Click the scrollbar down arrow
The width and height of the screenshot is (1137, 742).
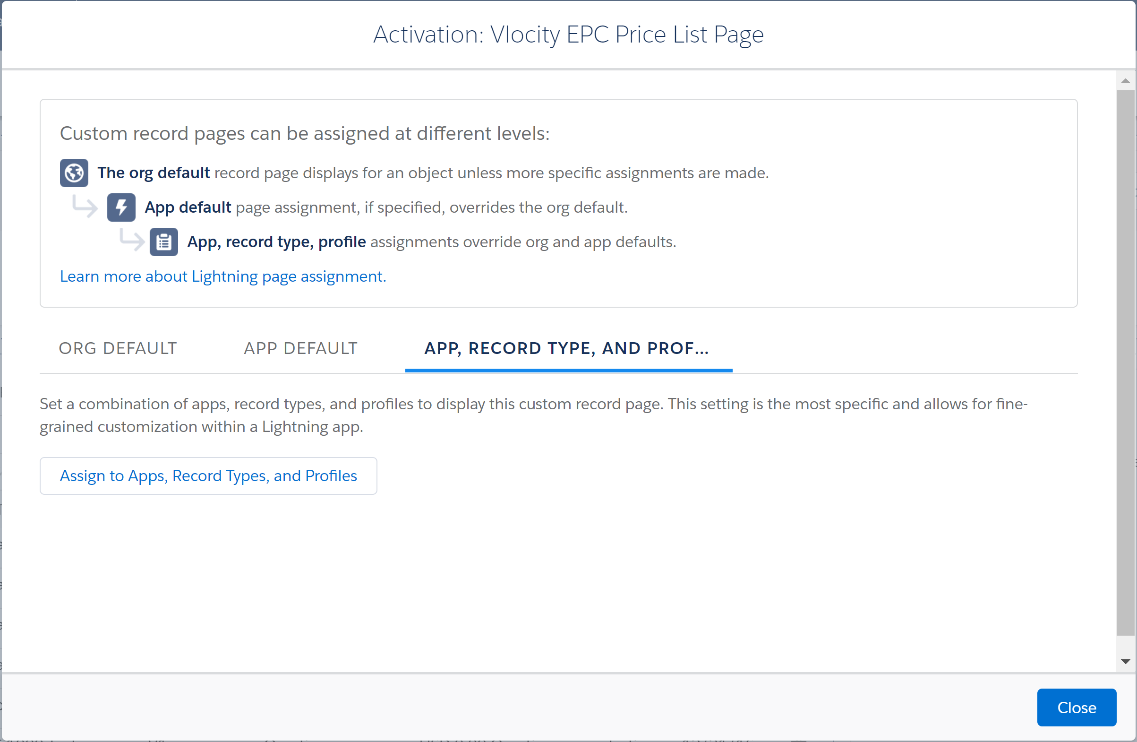1126,662
